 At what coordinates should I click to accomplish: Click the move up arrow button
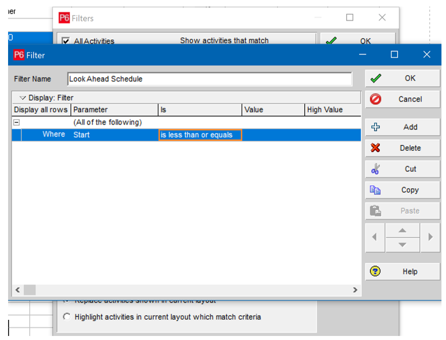(x=402, y=231)
